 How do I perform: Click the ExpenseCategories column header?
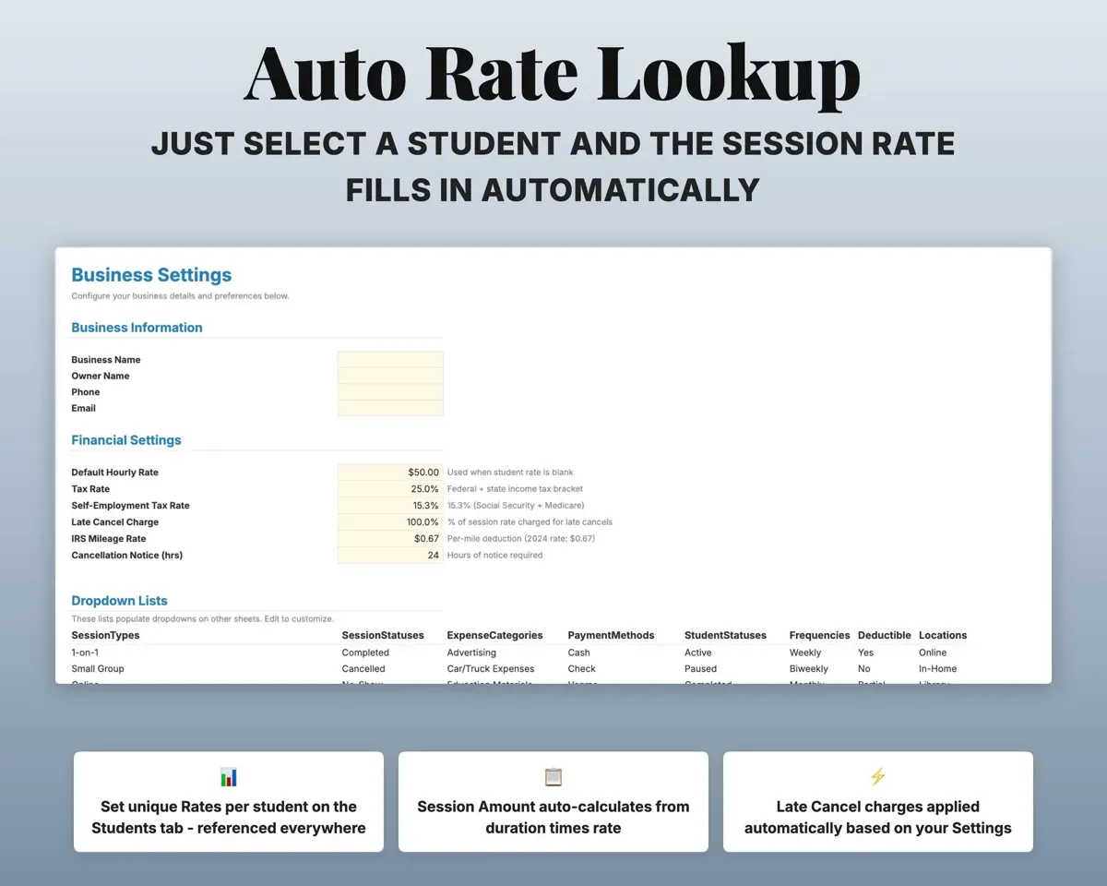494,635
